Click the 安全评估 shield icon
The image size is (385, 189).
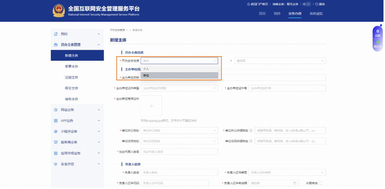point(56,164)
